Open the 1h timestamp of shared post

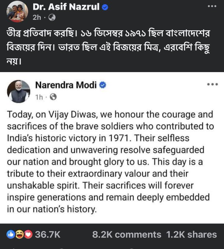pos(39,97)
